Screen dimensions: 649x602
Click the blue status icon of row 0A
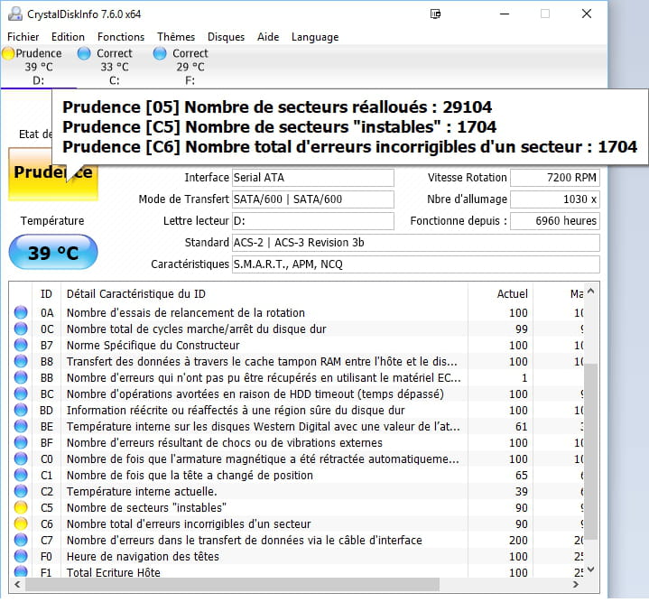coord(21,313)
